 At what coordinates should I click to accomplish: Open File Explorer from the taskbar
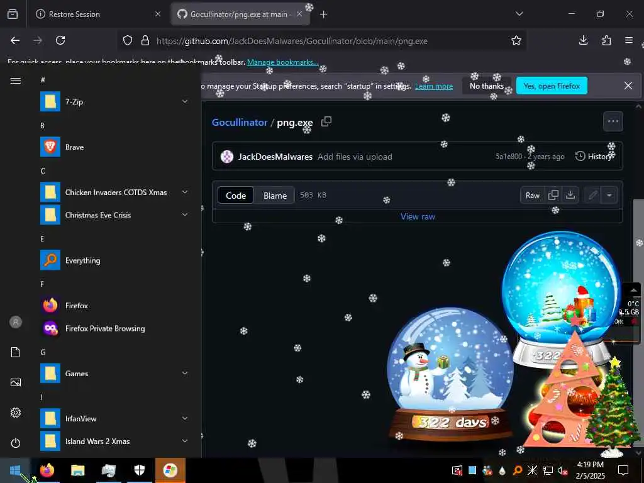(x=77, y=470)
